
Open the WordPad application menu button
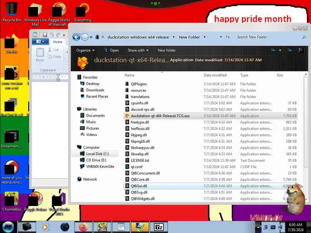(x=40, y=42)
